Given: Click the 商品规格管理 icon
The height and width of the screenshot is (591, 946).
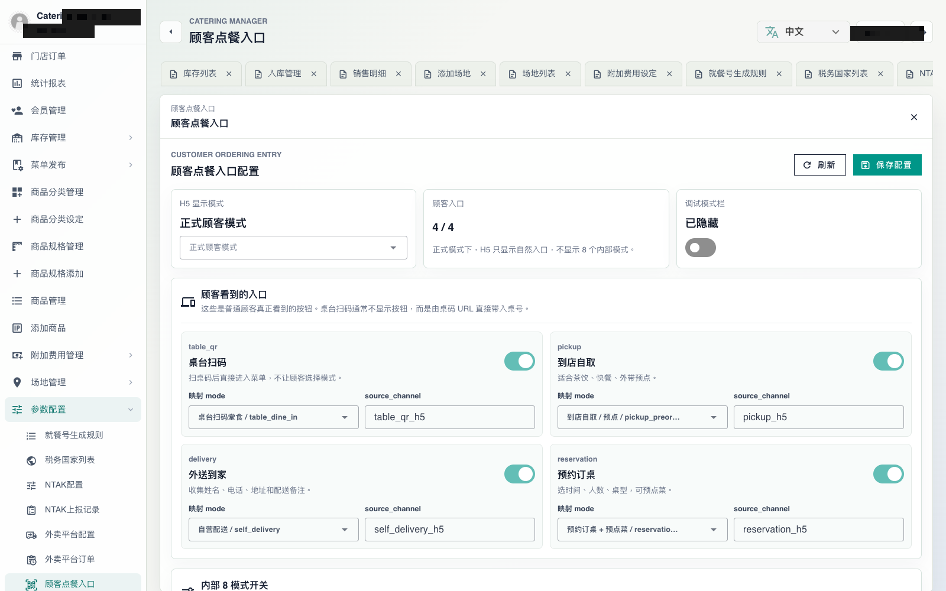Looking at the screenshot, I should [x=17, y=246].
